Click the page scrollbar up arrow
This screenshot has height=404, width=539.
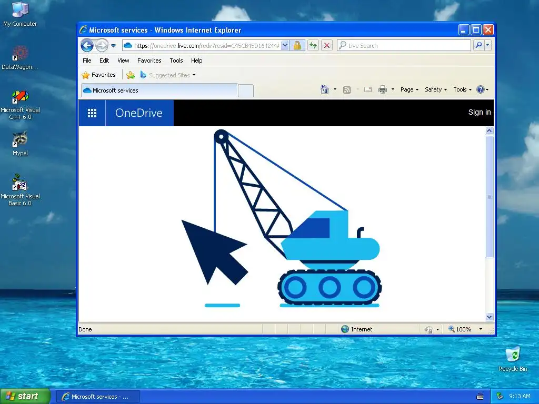[490, 130]
